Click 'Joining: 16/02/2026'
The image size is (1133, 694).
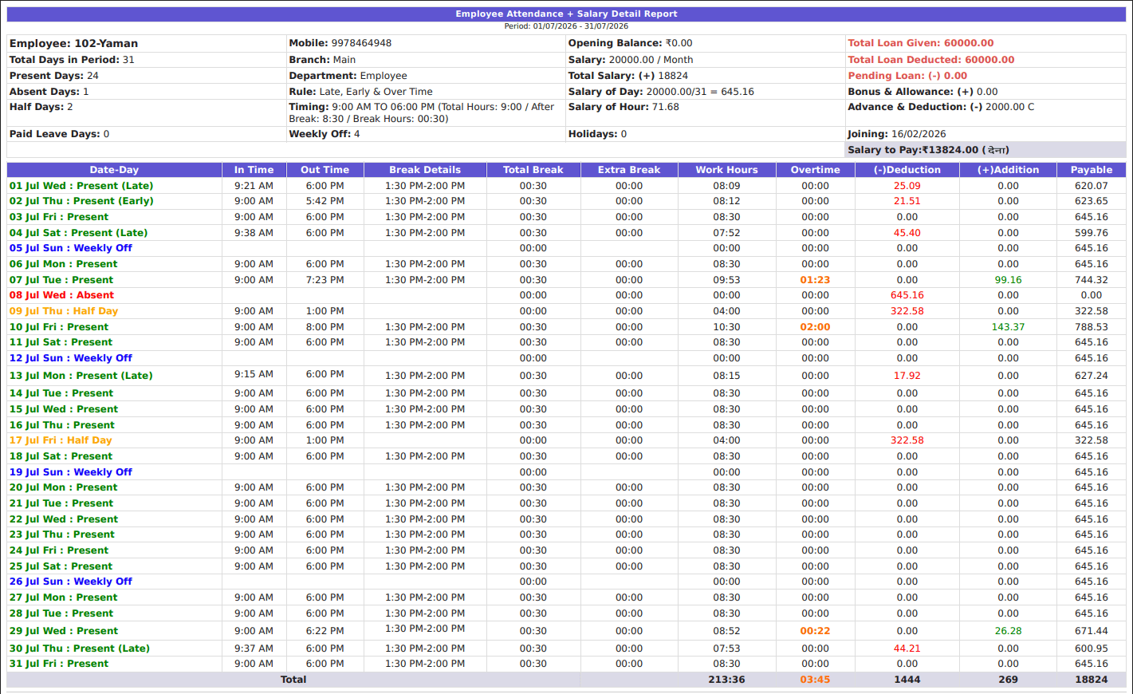coord(896,134)
